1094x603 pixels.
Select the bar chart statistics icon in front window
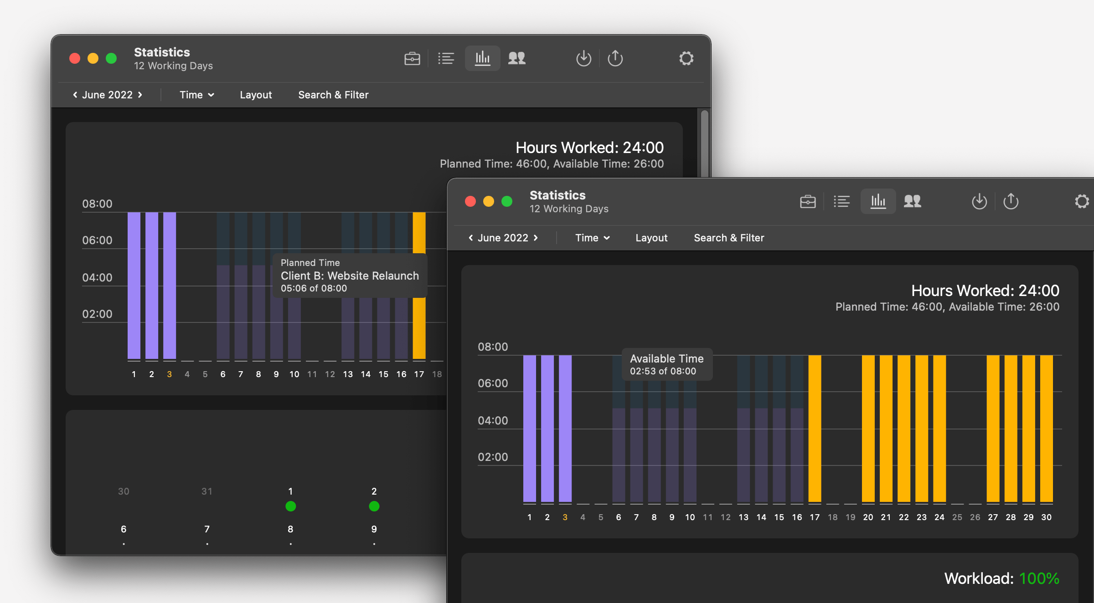(878, 201)
